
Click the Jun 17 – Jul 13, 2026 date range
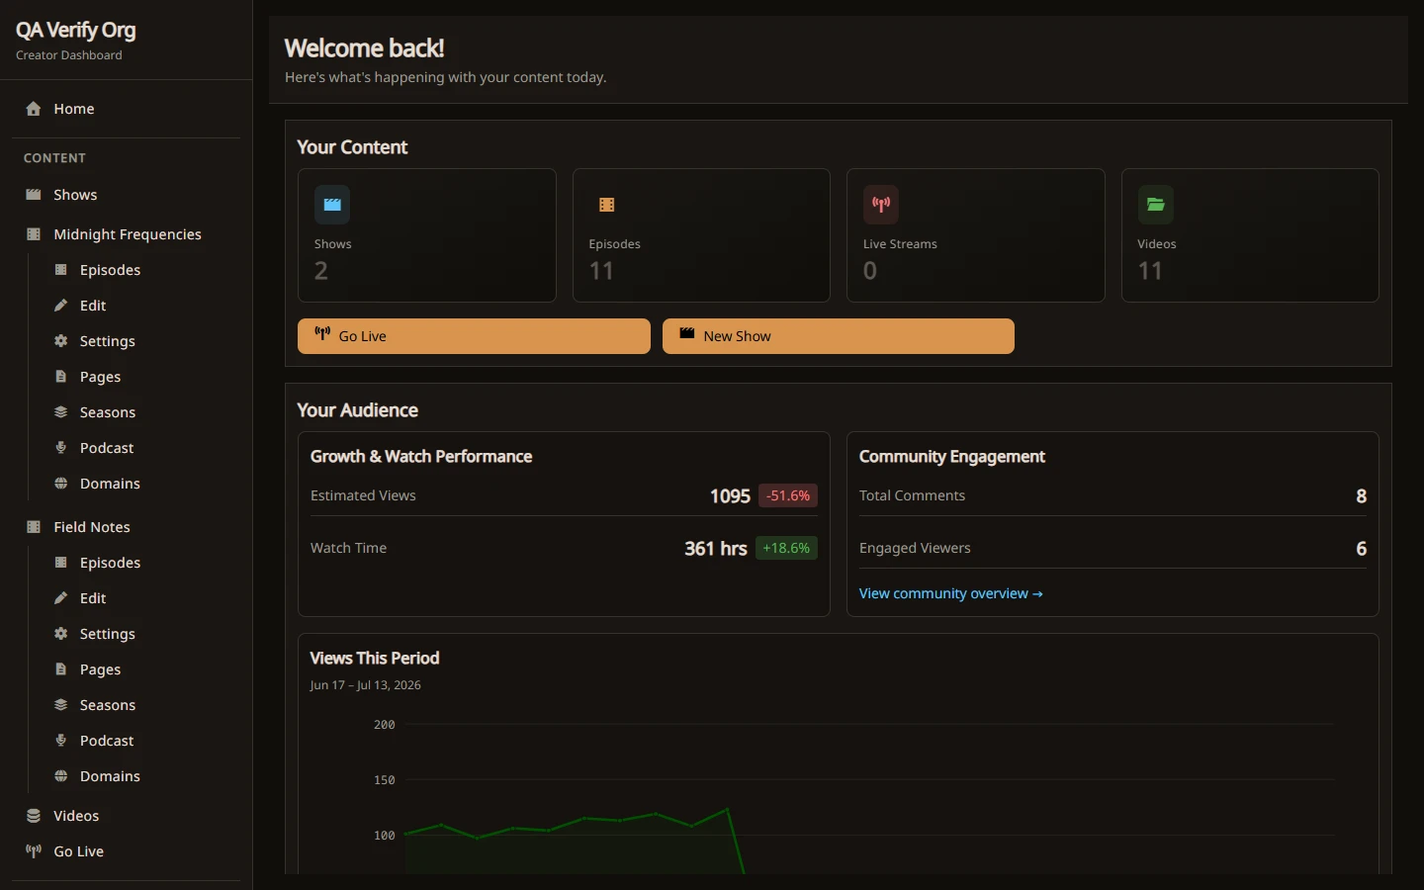coord(365,685)
